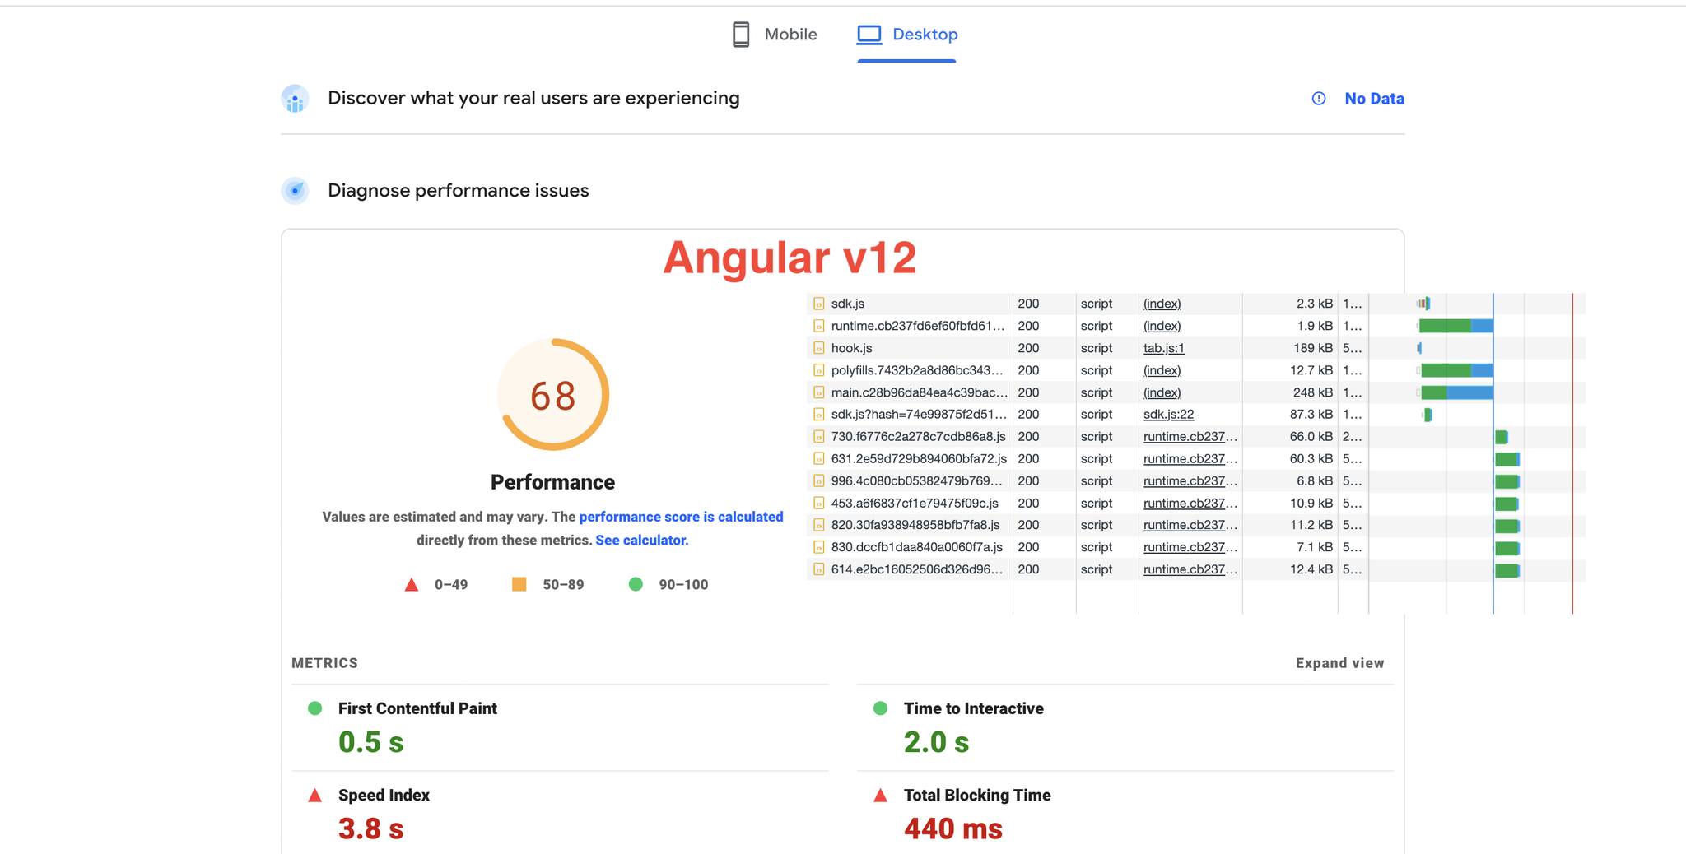Screen dimensions: 1686x854
Task: Click Total Blocking Time red triangle indicator
Action: click(x=880, y=796)
